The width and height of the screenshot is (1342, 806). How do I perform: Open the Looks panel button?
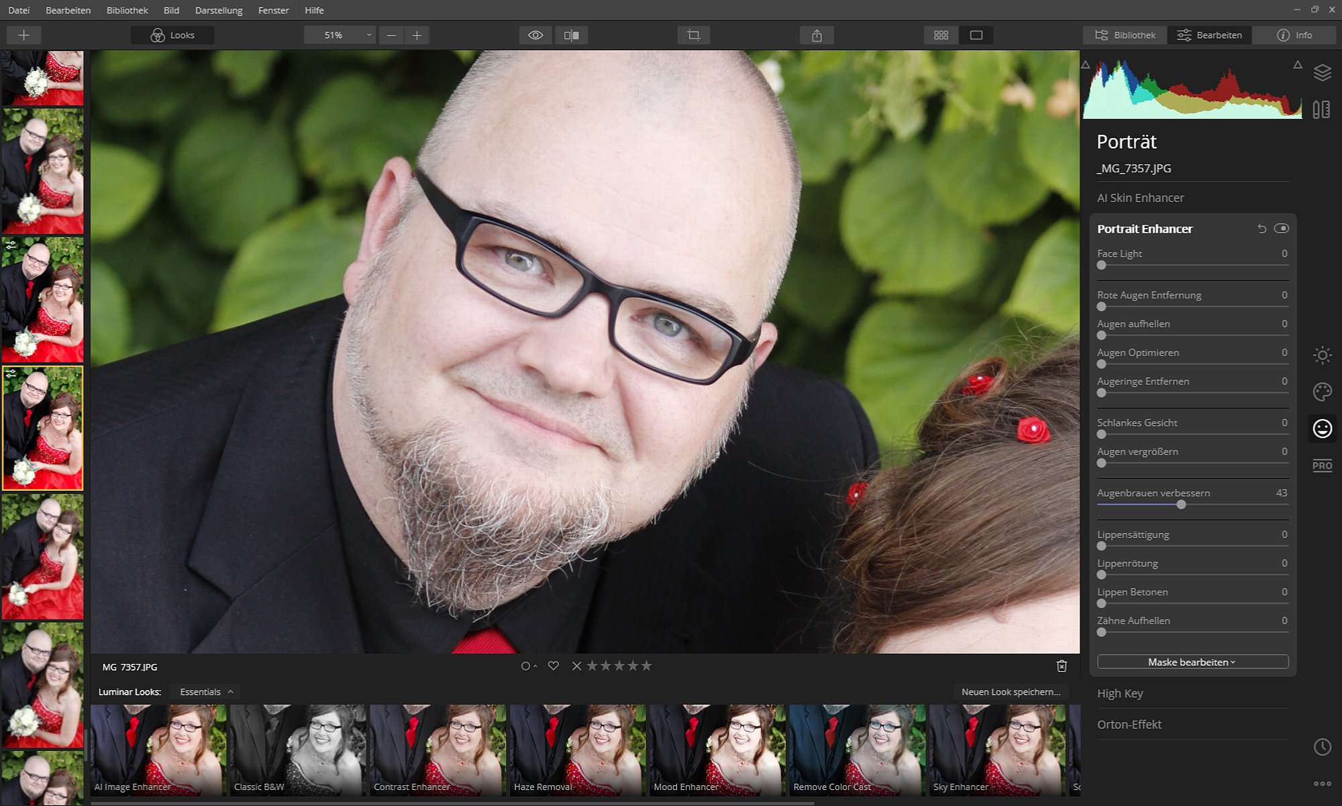pyautogui.click(x=172, y=35)
